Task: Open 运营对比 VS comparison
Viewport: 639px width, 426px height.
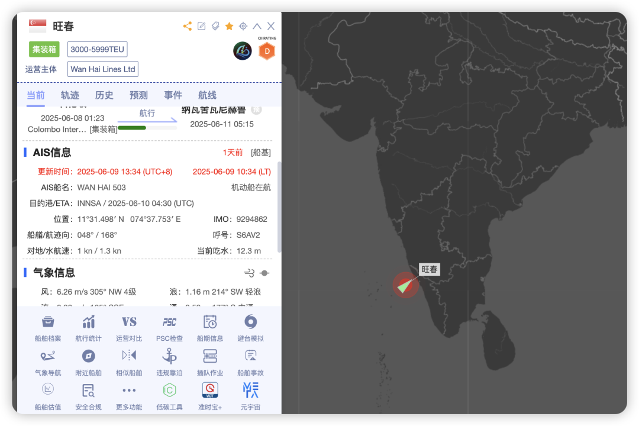Action: click(129, 328)
